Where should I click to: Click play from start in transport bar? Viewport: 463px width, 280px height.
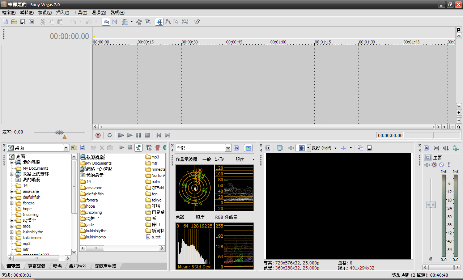point(121,135)
